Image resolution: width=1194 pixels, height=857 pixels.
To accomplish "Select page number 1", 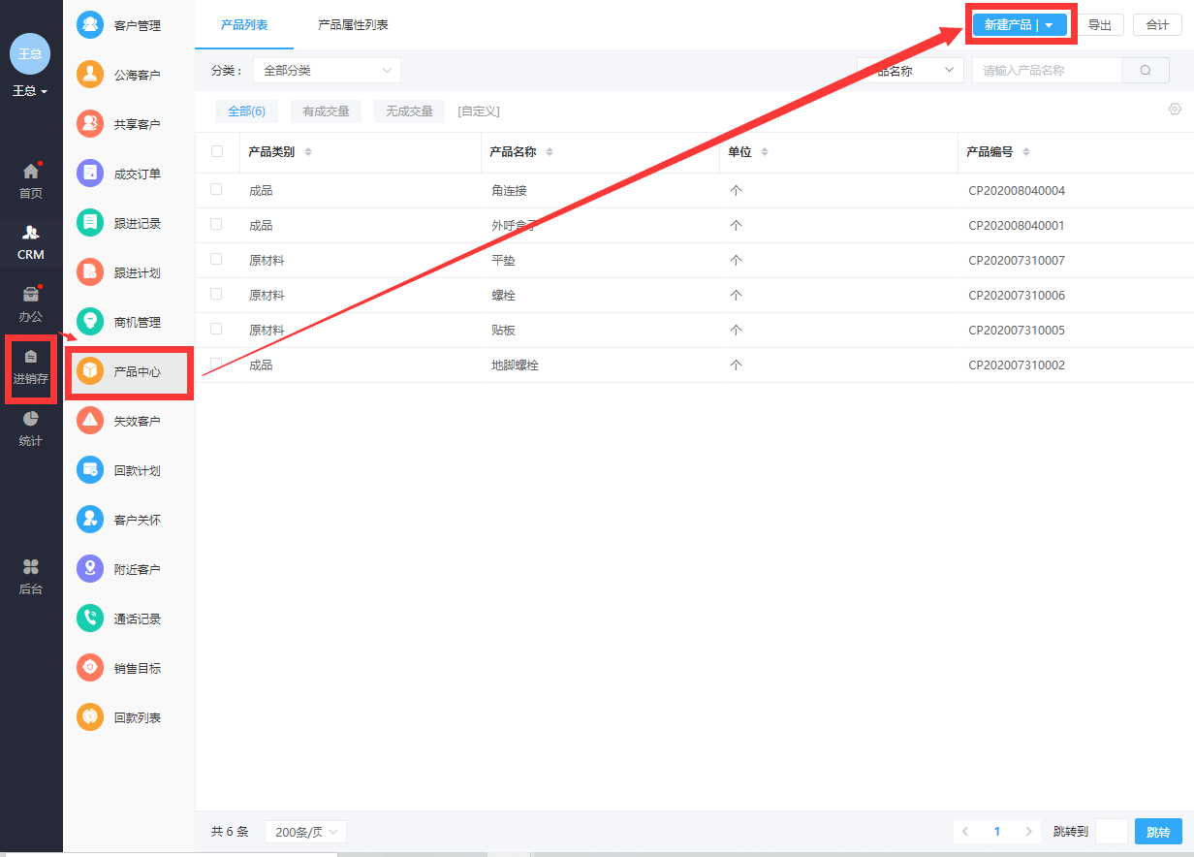I will (x=997, y=832).
